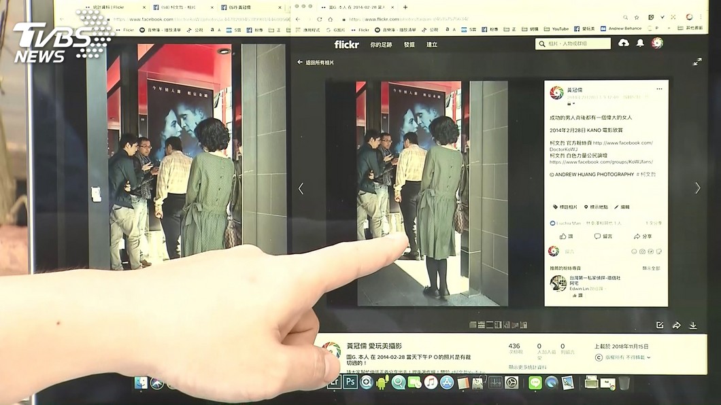Show the next photo with right arrow
The image size is (721, 405).
[698, 188]
